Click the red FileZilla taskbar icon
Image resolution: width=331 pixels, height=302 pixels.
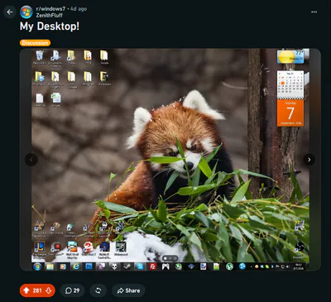pyautogui.click(x=152, y=266)
